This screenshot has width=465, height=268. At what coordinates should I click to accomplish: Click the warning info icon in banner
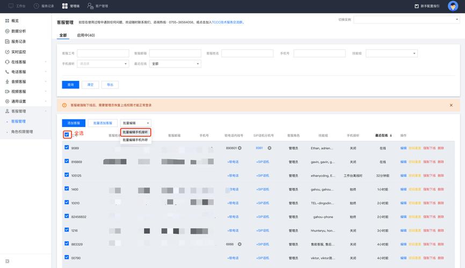(64, 105)
